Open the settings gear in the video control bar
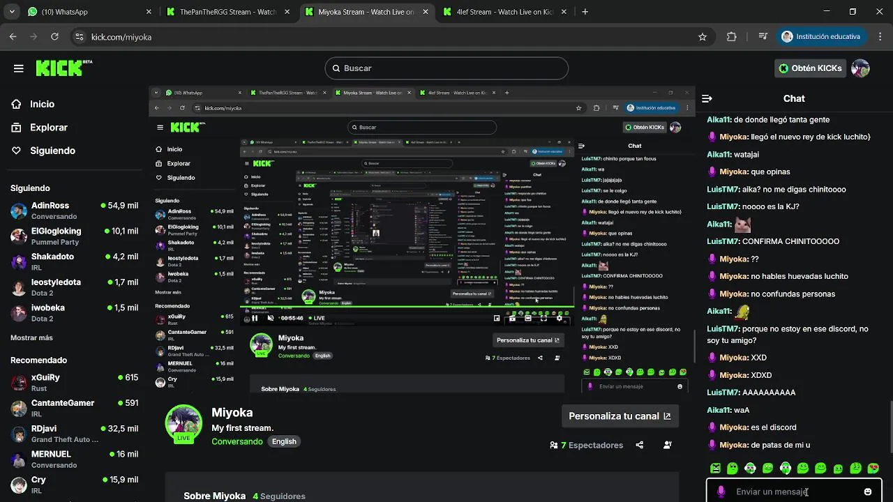 coord(560,318)
